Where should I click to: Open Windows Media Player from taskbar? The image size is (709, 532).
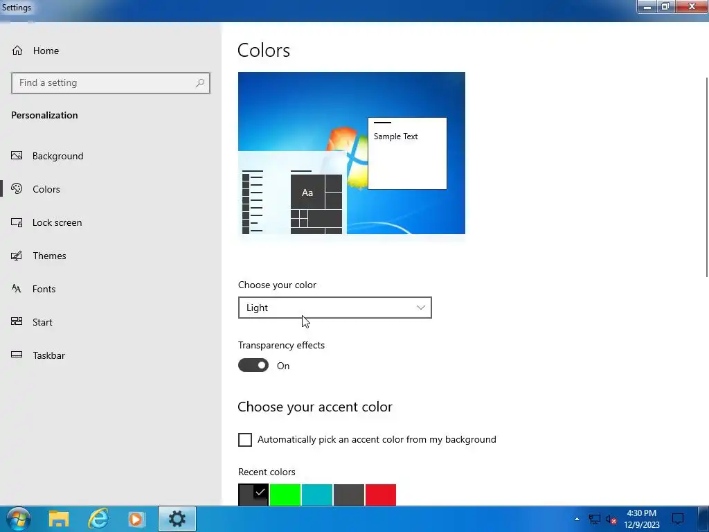pos(136,519)
